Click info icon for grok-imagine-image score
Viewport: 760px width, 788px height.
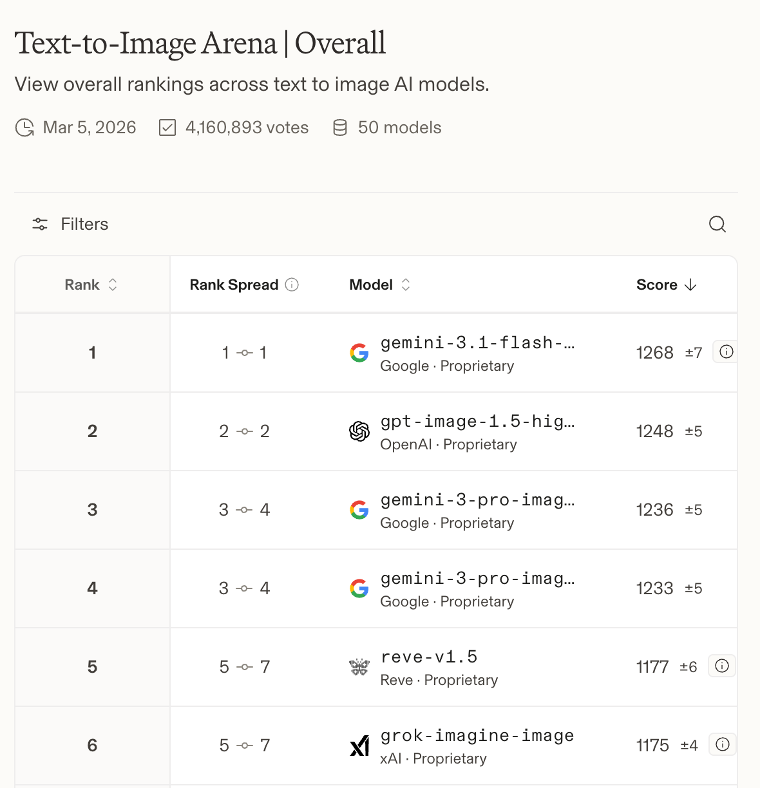723,744
